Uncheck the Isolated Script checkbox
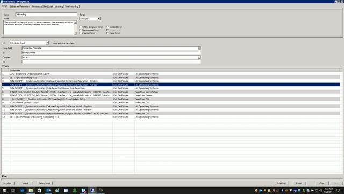344x194 pixels. point(107,27)
